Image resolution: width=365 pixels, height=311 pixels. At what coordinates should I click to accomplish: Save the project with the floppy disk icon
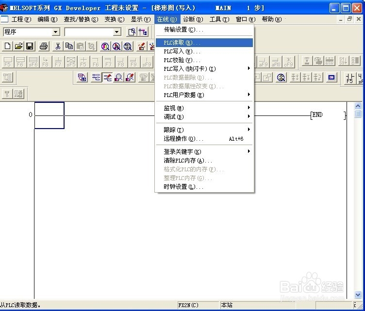tap(30, 46)
